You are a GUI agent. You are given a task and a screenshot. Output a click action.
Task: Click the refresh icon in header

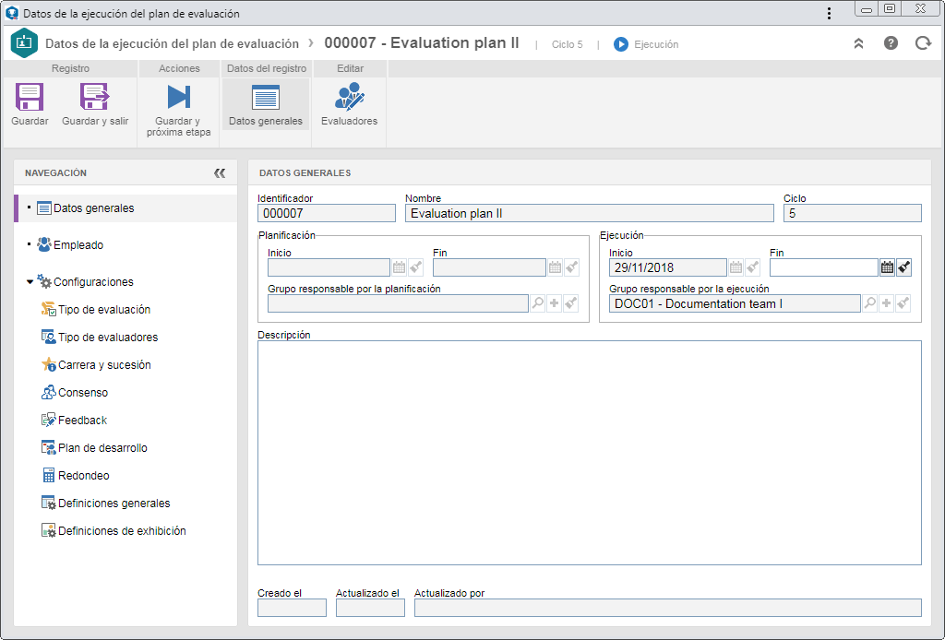[x=923, y=43]
